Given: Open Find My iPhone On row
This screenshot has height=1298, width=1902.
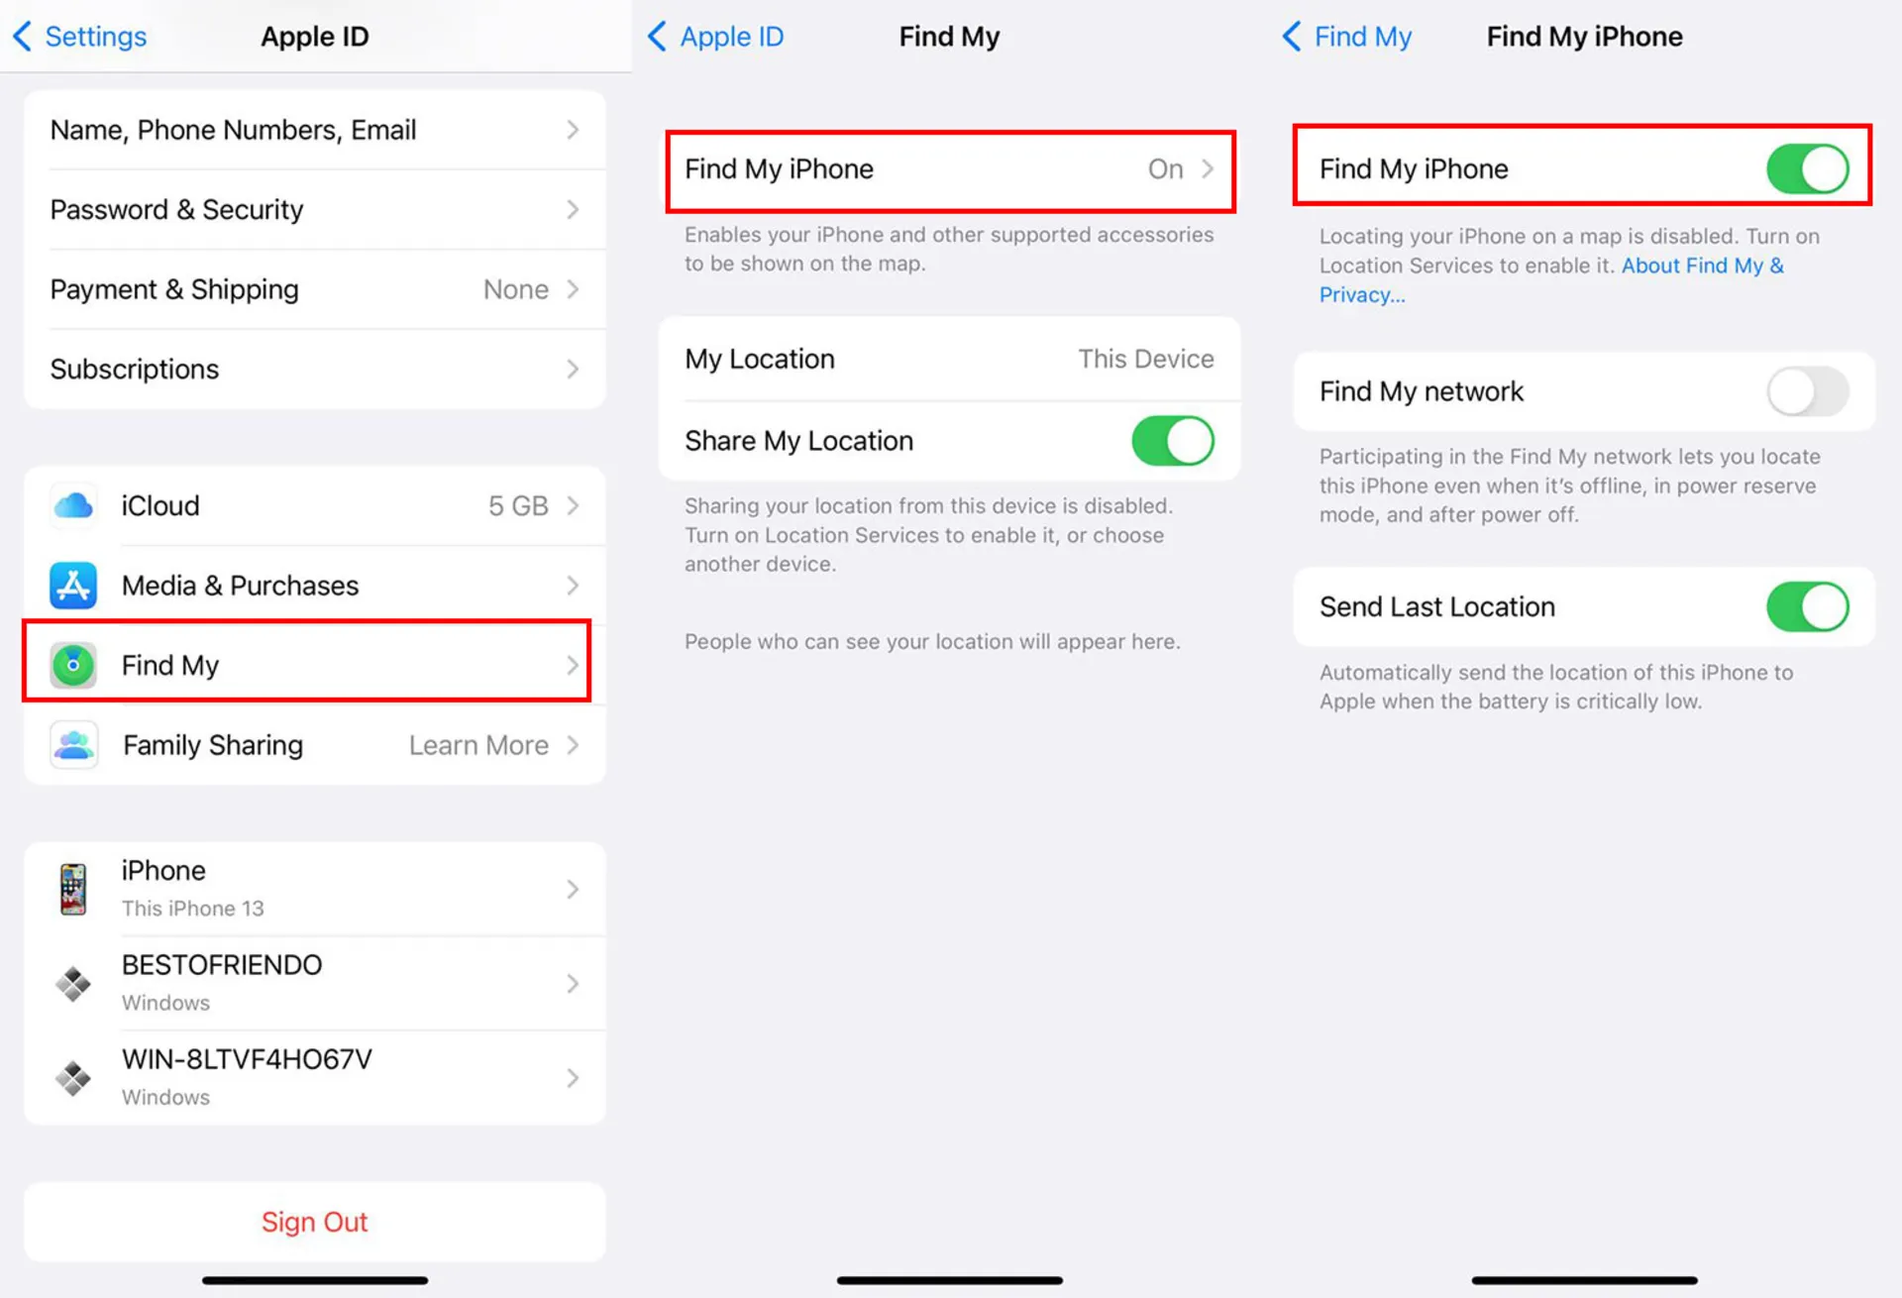Looking at the screenshot, I should [x=950, y=169].
